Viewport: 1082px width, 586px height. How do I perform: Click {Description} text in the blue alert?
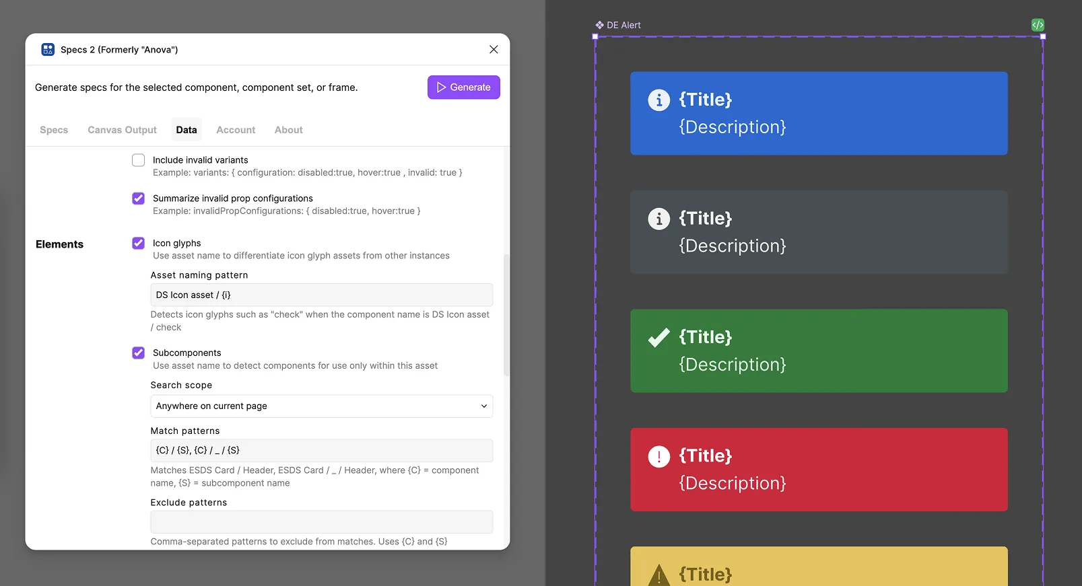[x=733, y=127]
